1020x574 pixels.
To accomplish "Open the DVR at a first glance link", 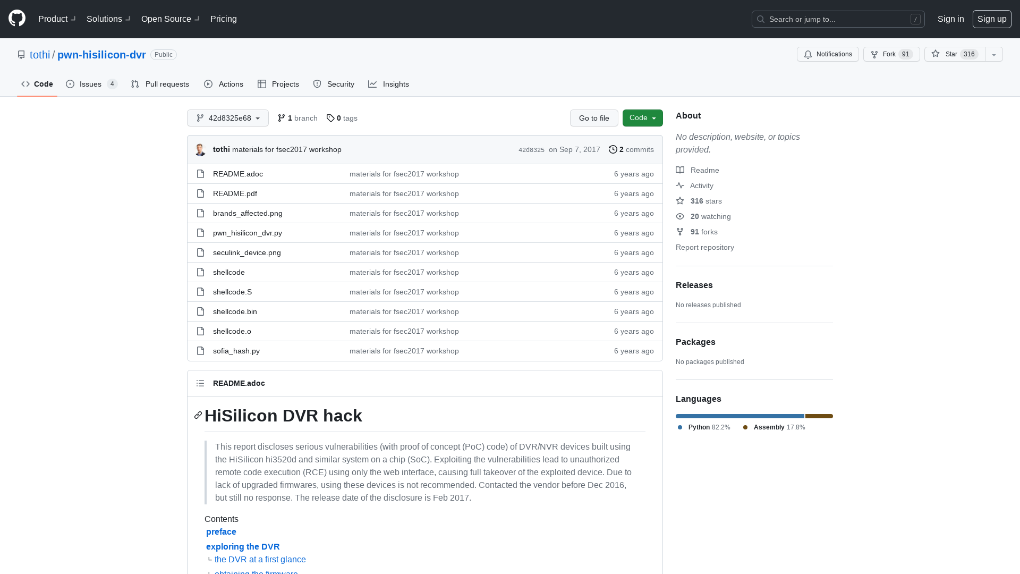I will [x=260, y=559].
